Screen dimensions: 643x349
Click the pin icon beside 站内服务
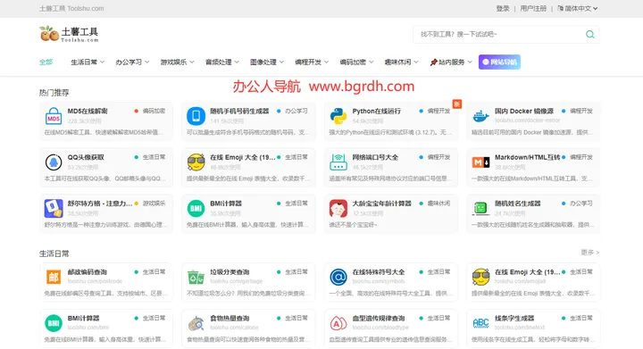[433, 62]
